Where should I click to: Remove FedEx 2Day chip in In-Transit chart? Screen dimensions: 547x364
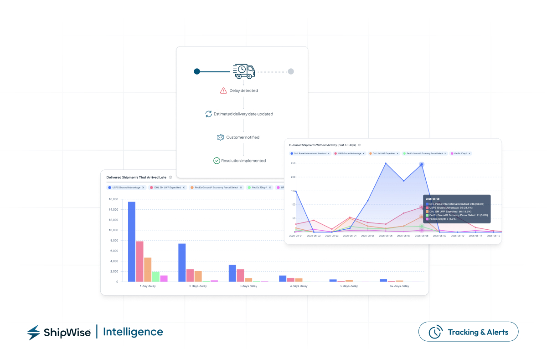470,153
